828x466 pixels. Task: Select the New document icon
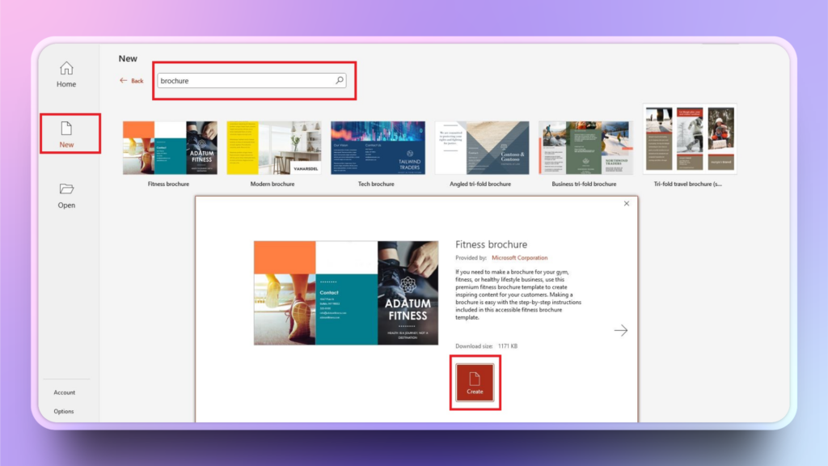pos(66,129)
